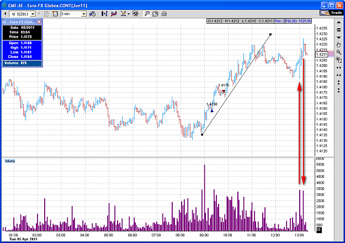Click the OHLC readout starting O:1.4212
The image size is (345, 243).
pos(240,21)
